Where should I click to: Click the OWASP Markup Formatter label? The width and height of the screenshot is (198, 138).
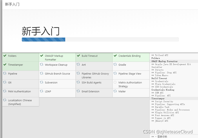coord(54,58)
